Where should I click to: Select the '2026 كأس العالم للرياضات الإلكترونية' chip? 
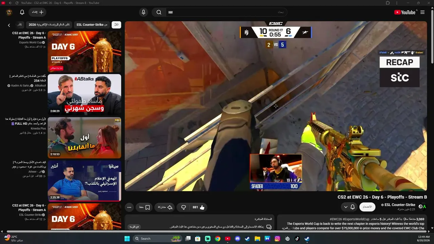49,25
